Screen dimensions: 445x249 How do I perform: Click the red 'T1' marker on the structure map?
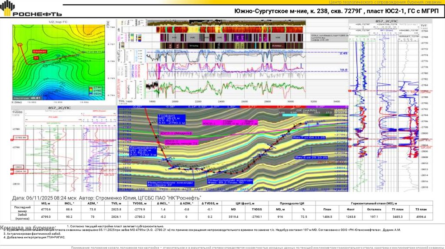click(x=36, y=58)
